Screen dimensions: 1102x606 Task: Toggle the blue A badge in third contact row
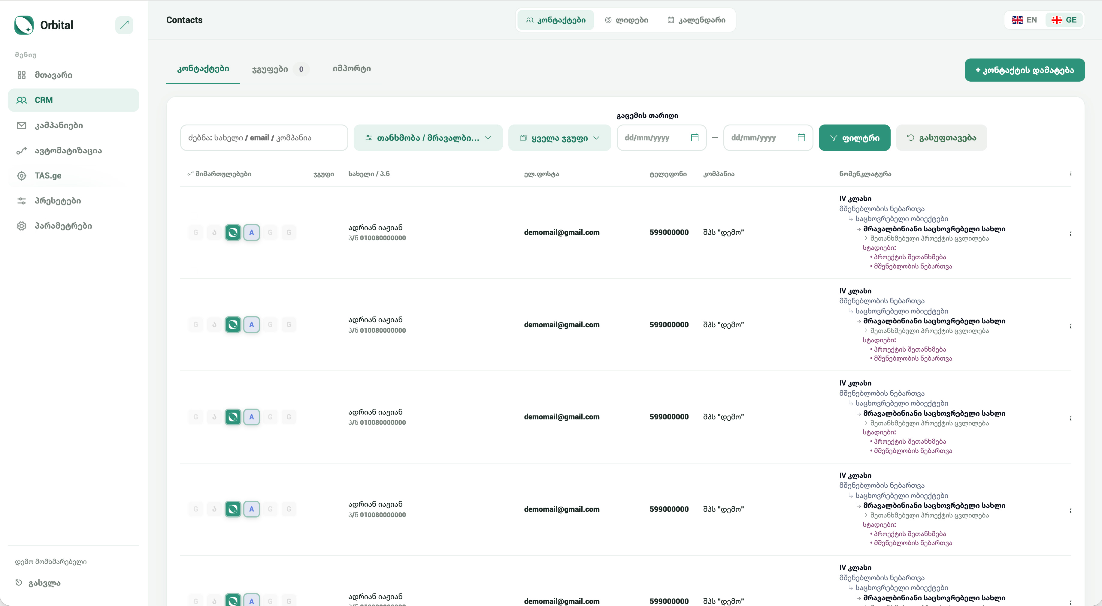252,417
